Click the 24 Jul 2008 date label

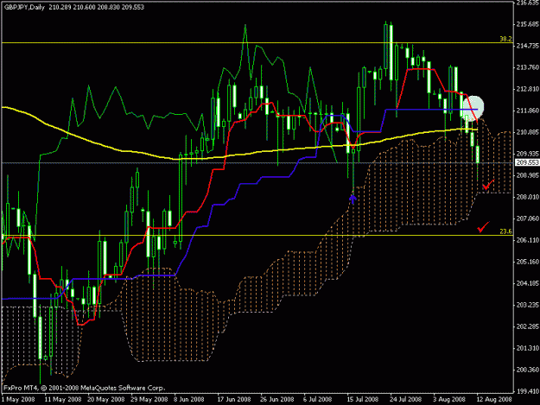click(406, 400)
